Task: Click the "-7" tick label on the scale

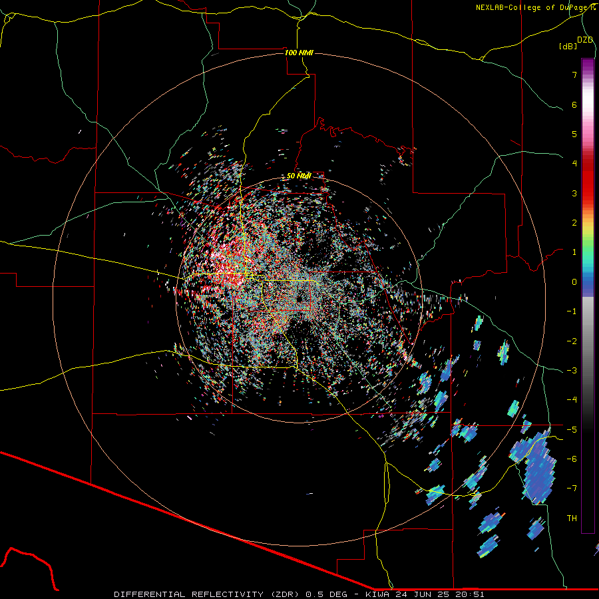Action: point(572,489)
